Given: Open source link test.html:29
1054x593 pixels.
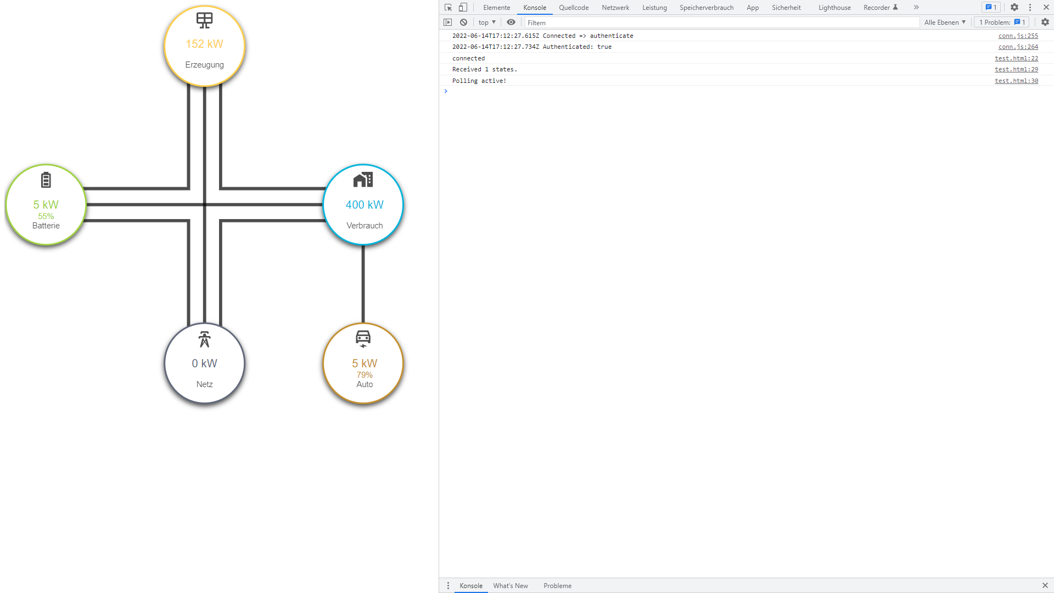Looking at the screenshot, I should click(1016, 69).
